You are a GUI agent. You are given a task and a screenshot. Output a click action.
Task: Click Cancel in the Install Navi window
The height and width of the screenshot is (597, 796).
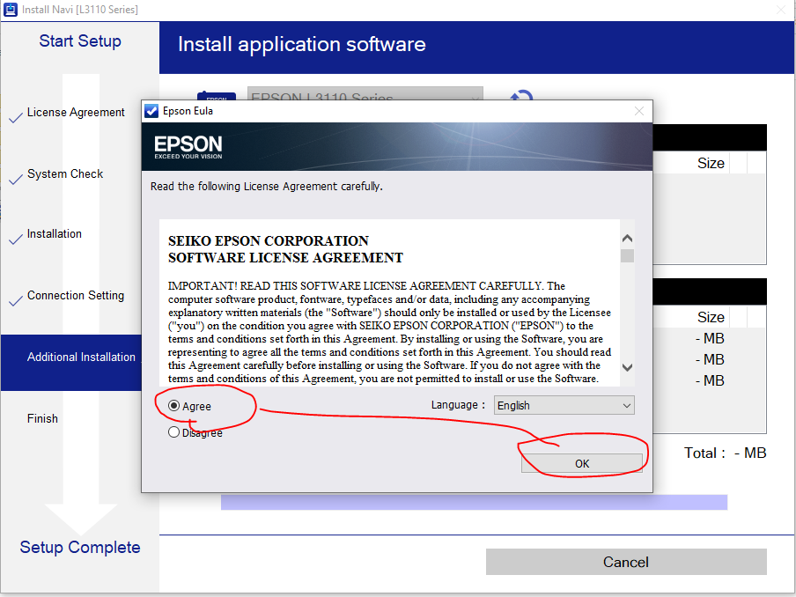click(x=626, y=562)
